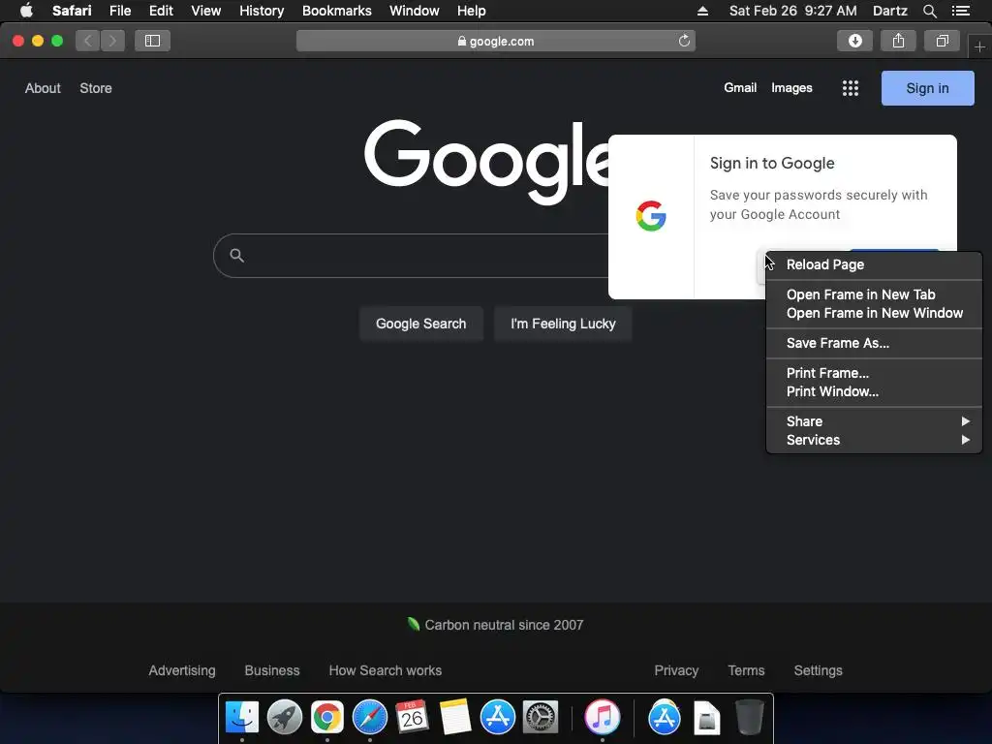Open the Bookmarks menu
Screen dimensions: 992x744
point(336,11)
